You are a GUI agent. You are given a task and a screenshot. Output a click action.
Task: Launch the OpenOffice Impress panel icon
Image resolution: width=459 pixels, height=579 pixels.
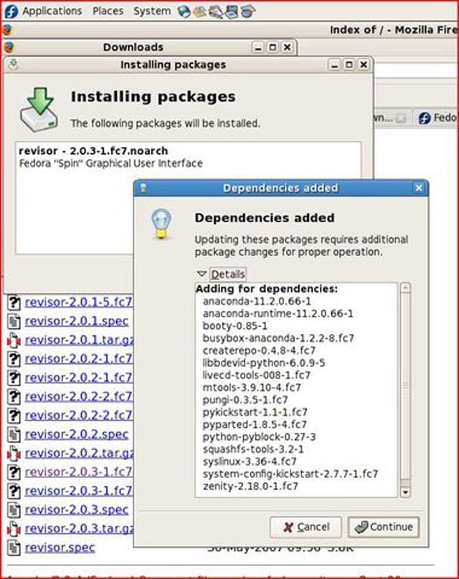click(232, 11)
